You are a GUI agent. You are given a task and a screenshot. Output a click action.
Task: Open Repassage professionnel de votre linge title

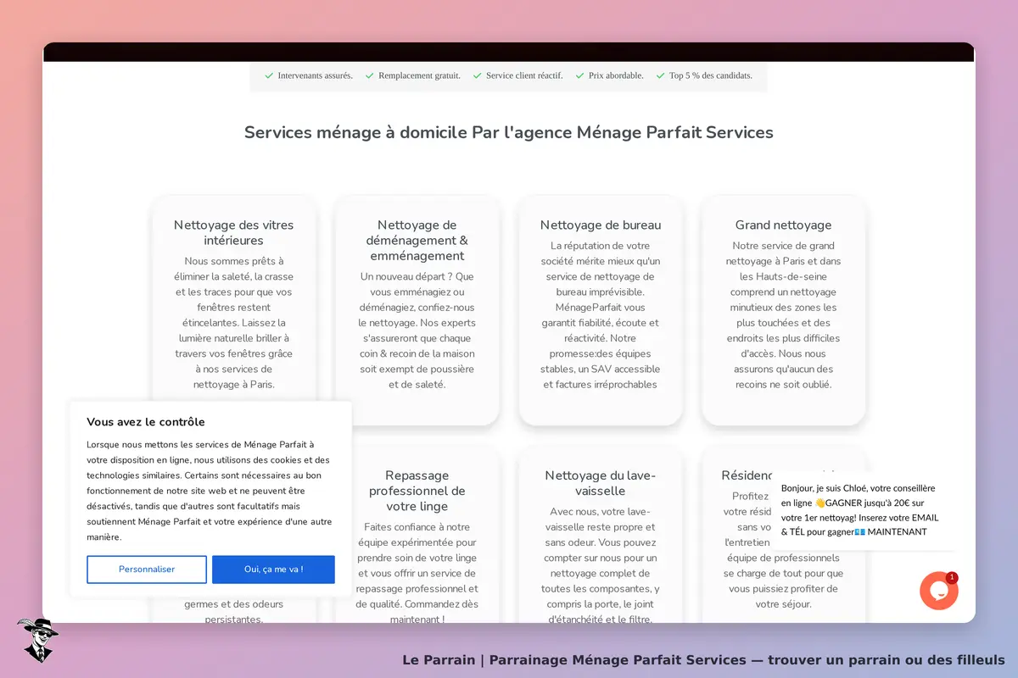point(417,491)
